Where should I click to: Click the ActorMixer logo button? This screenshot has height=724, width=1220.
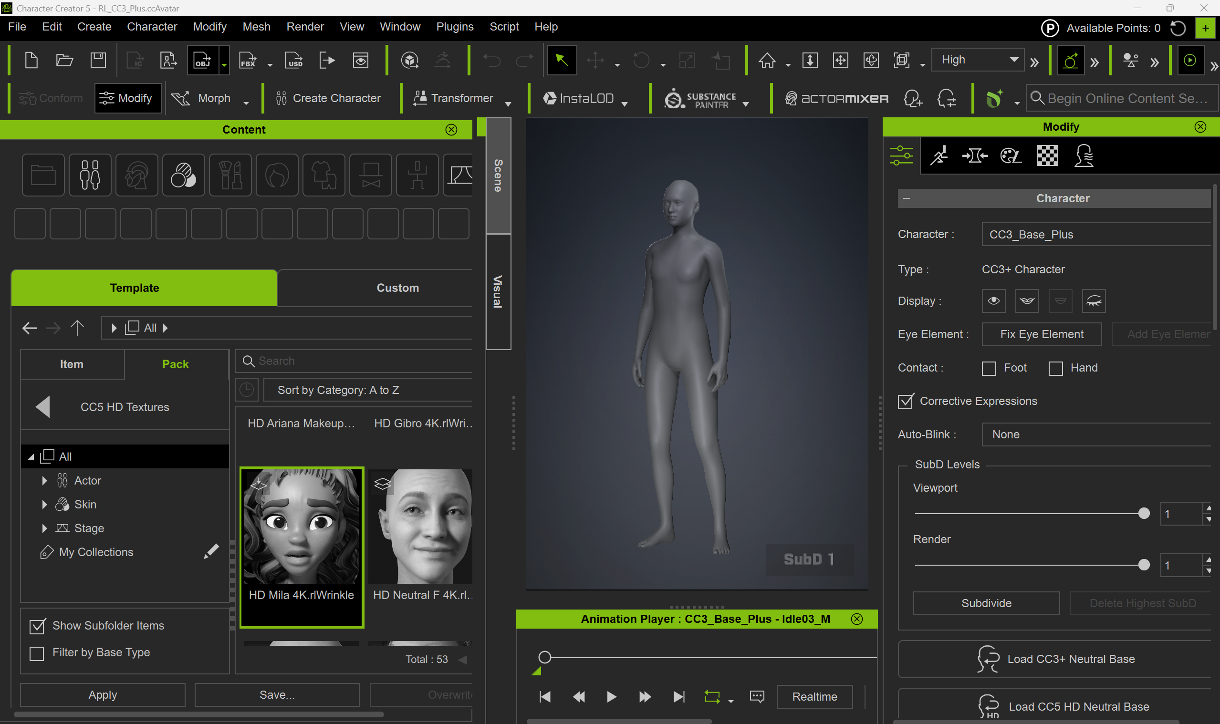pos(836,99)
